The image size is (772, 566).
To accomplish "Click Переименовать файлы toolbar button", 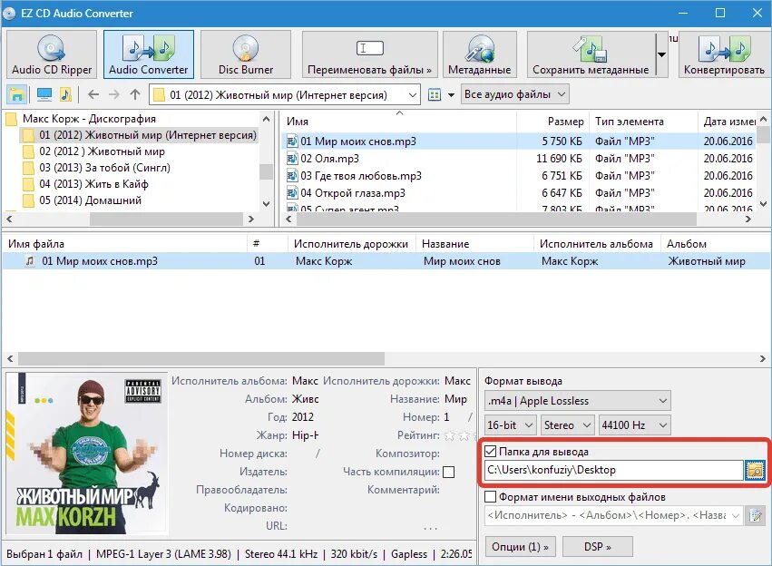I will point(370,54).
